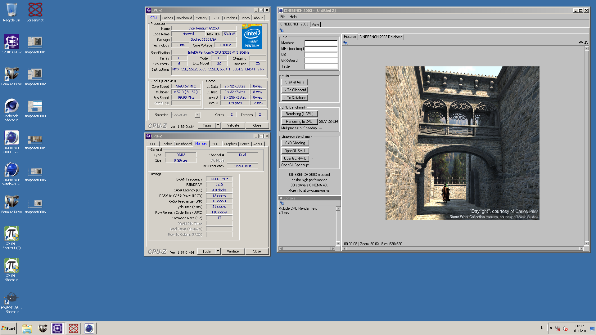The height and width of the screenshot is (335, 596).
Task: Click Start all tests button
Action: [x=295, y=82]
